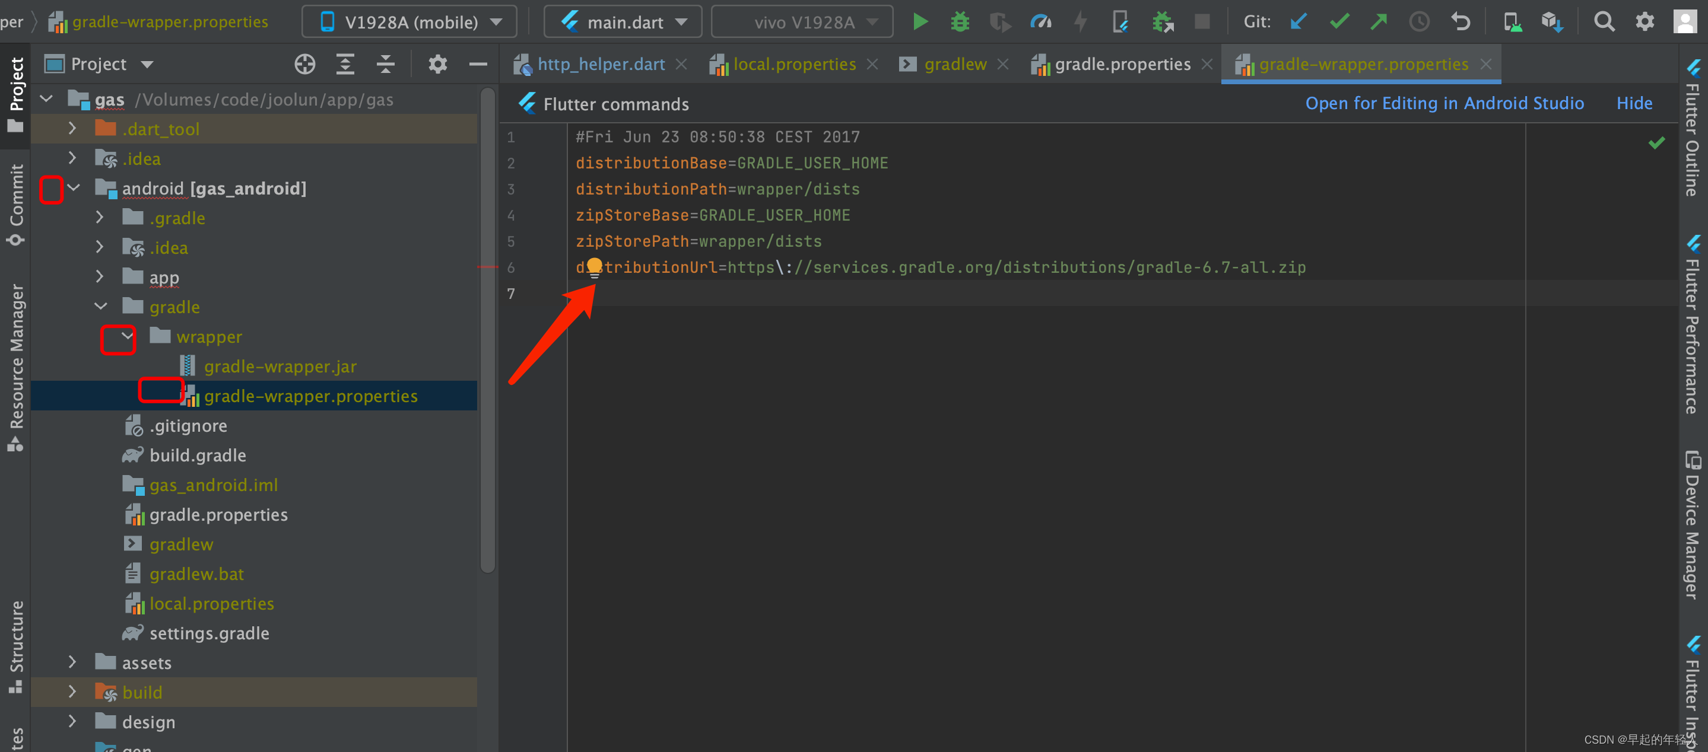This screenshot has height=752, width=1708.
Task: Click the green Run button
Action: 920,22
